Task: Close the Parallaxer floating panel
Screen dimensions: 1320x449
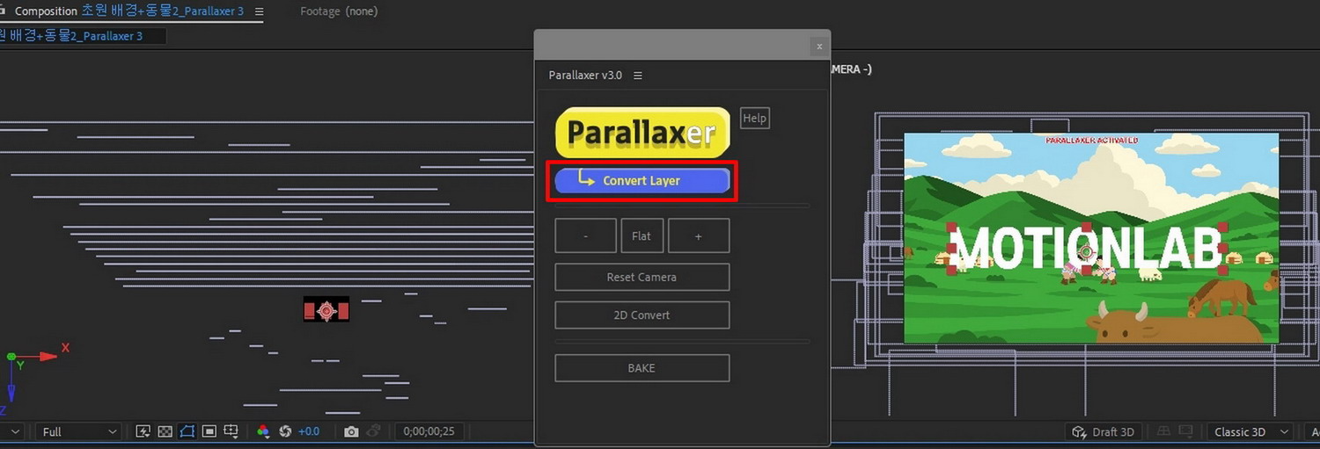Action: [819, 46]
